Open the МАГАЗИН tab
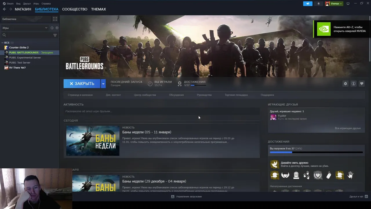The image size is (371, 209). pos(23,9)
